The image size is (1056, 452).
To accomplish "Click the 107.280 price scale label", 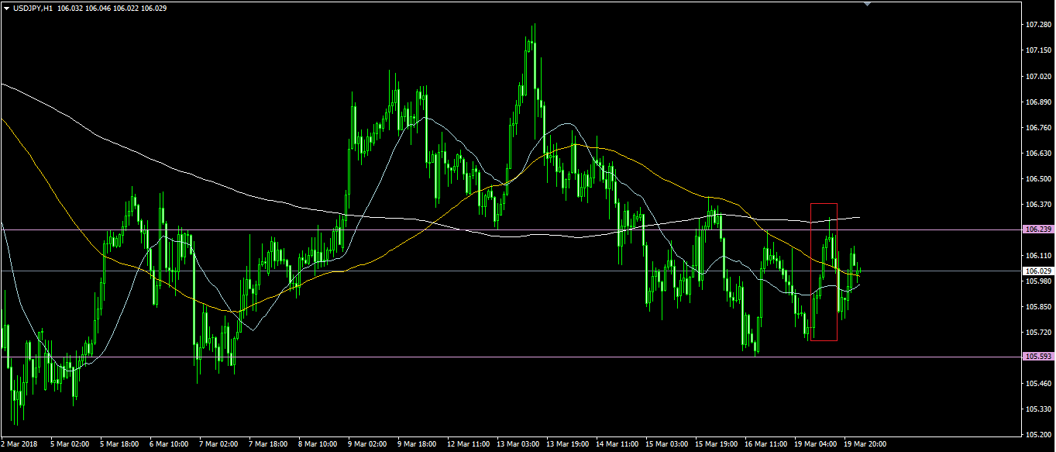I will (x=1037, y=25).
